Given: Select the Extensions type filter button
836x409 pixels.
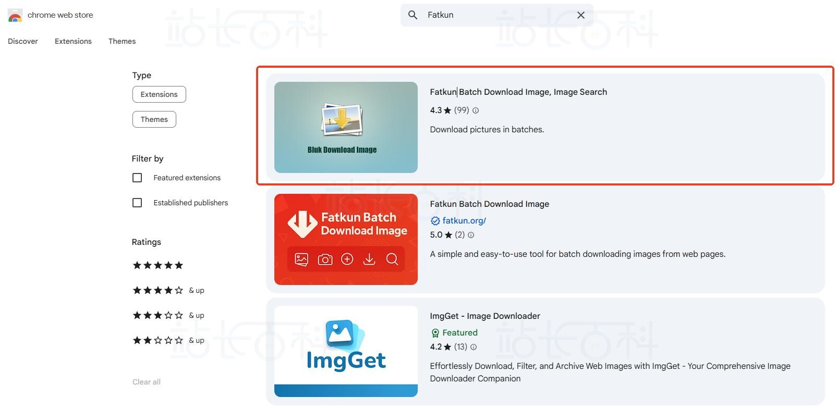Looking at the screenshot, I should point(159,94).
